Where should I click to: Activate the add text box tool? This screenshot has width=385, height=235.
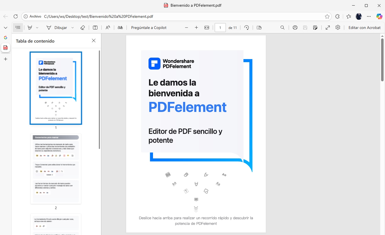95,28
